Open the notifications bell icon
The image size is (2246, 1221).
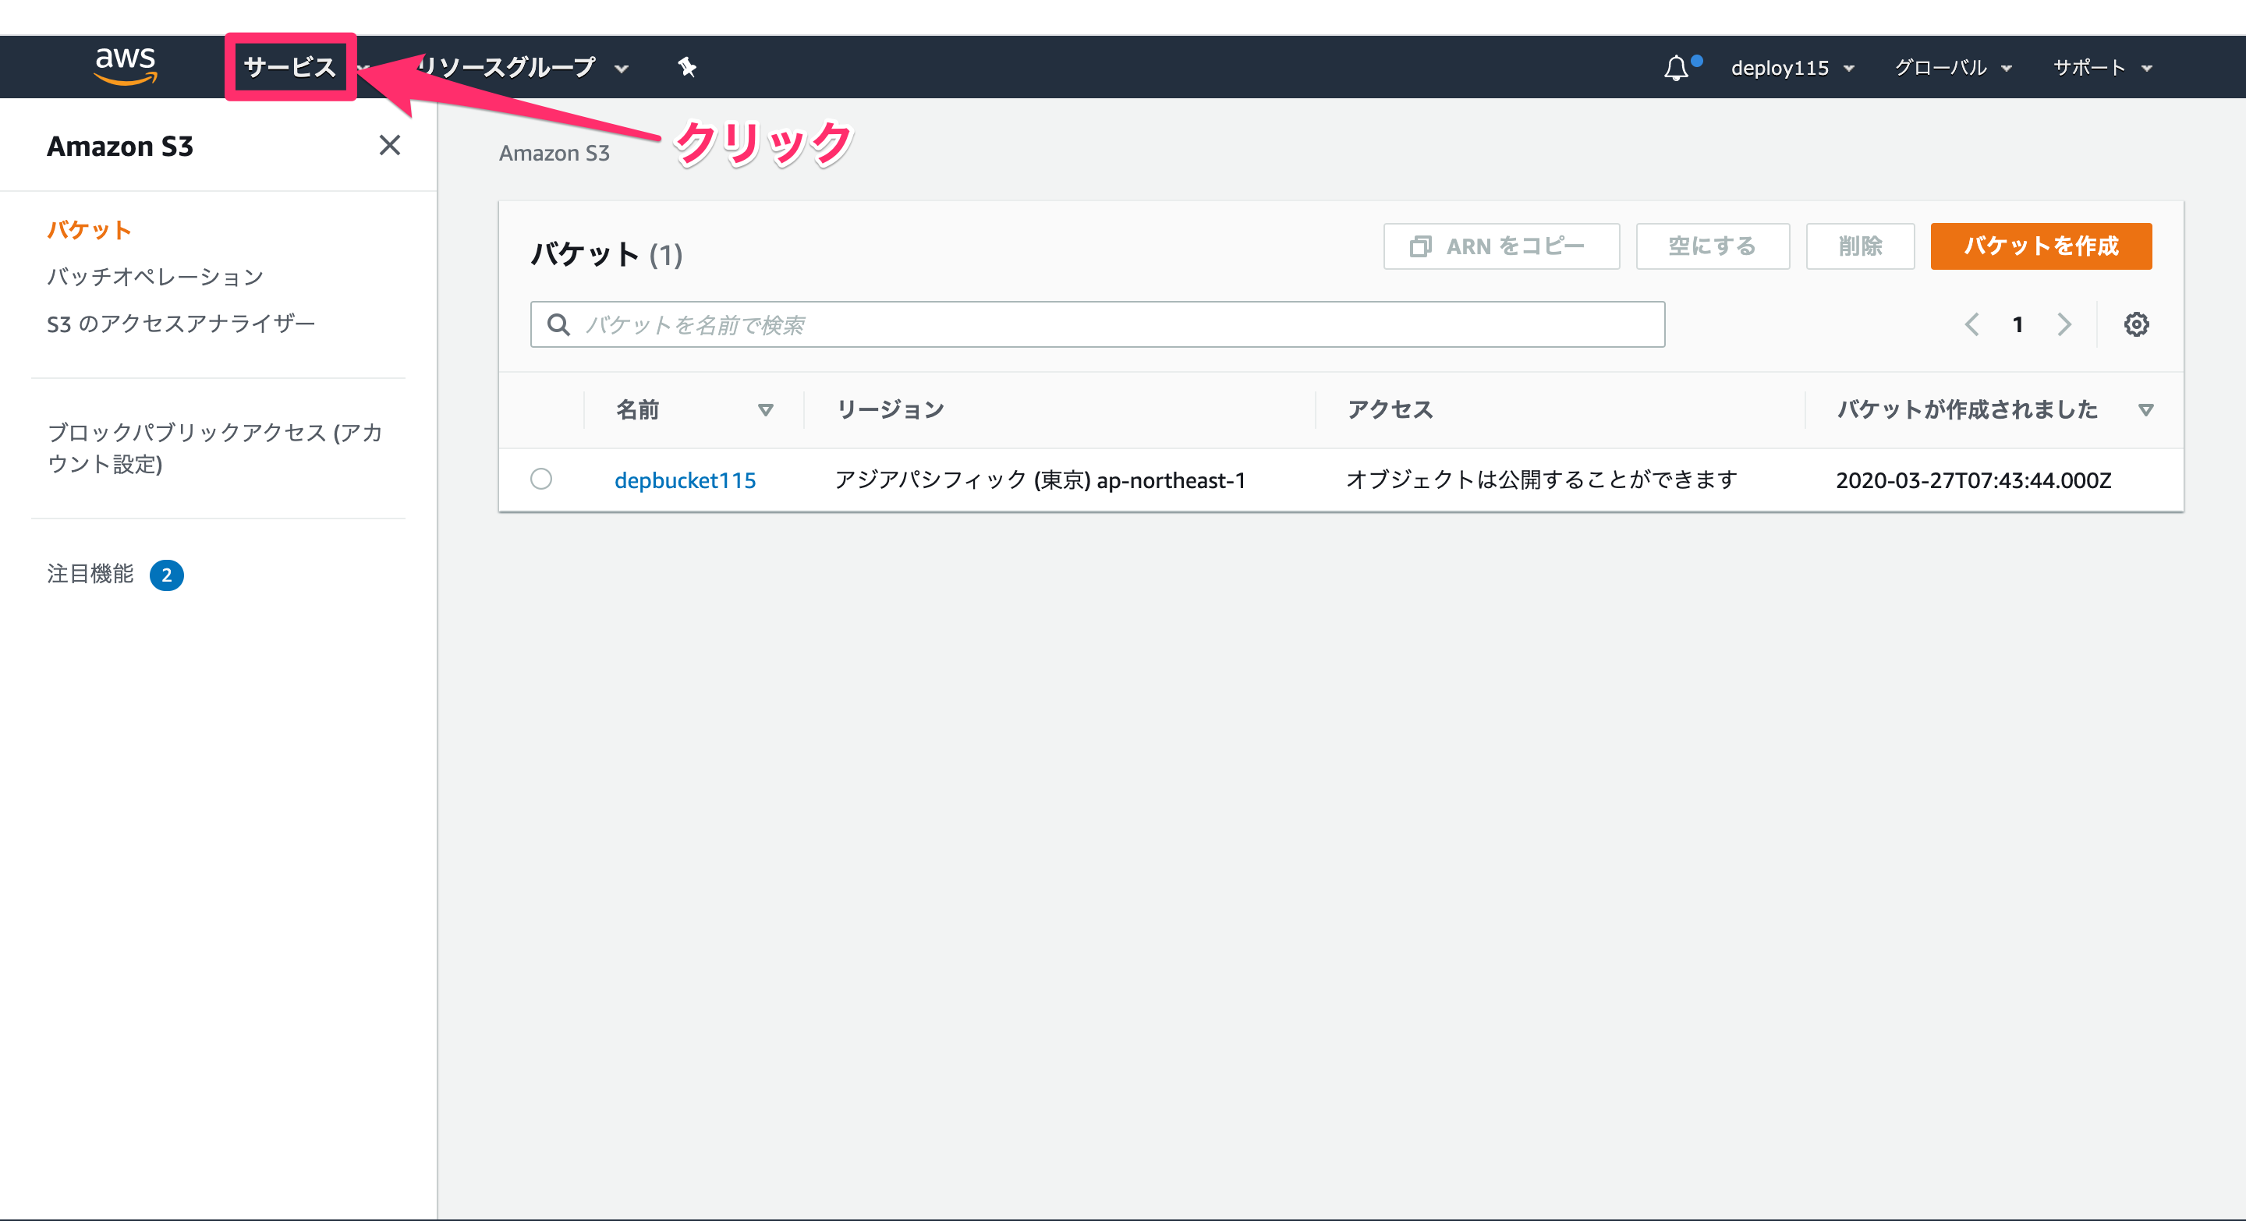click(x=1675, y=68)
